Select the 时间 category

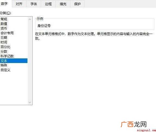point(14,42)
